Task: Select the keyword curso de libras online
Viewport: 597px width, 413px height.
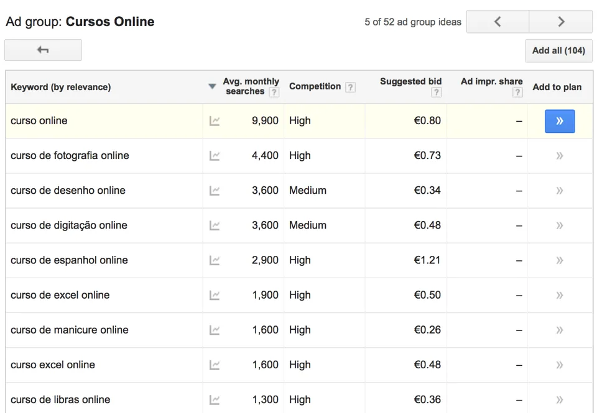Action: [60, 400]
